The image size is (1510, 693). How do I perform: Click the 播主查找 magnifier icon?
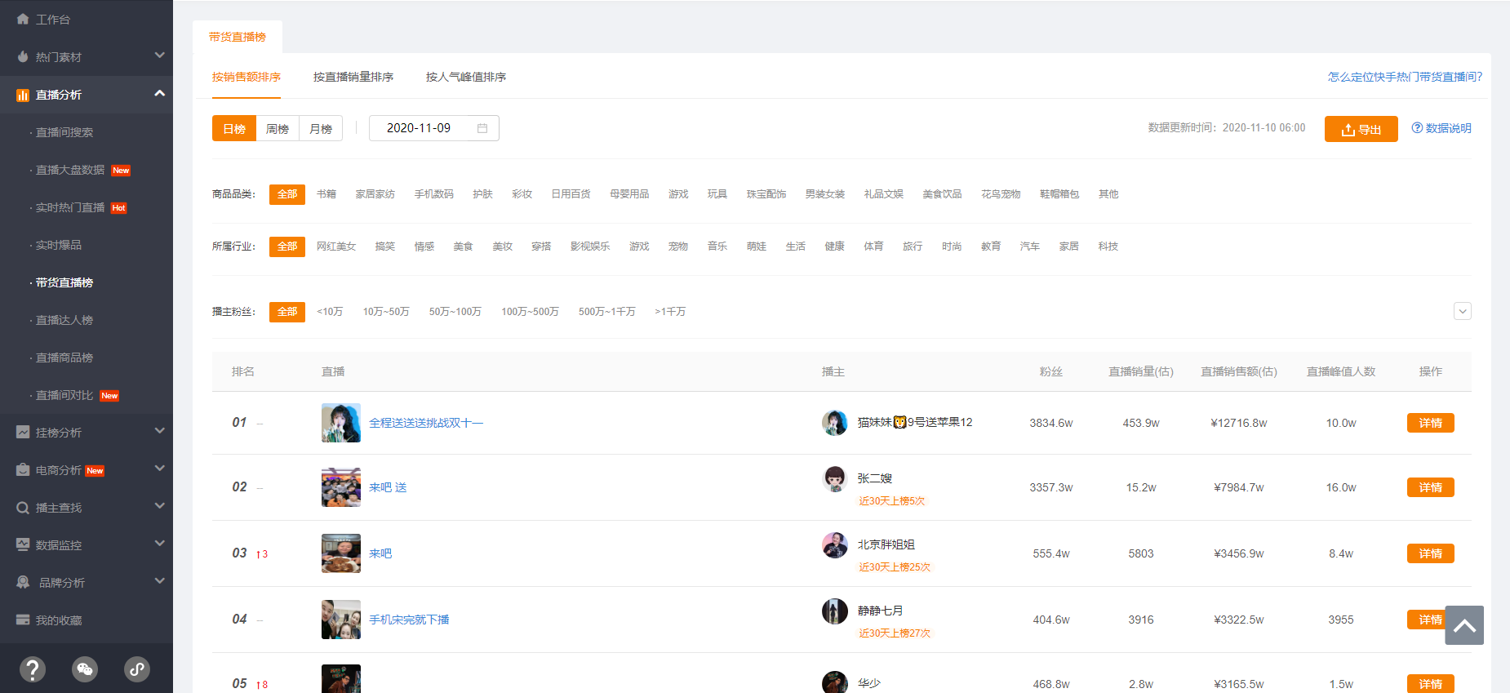point(23,508)
